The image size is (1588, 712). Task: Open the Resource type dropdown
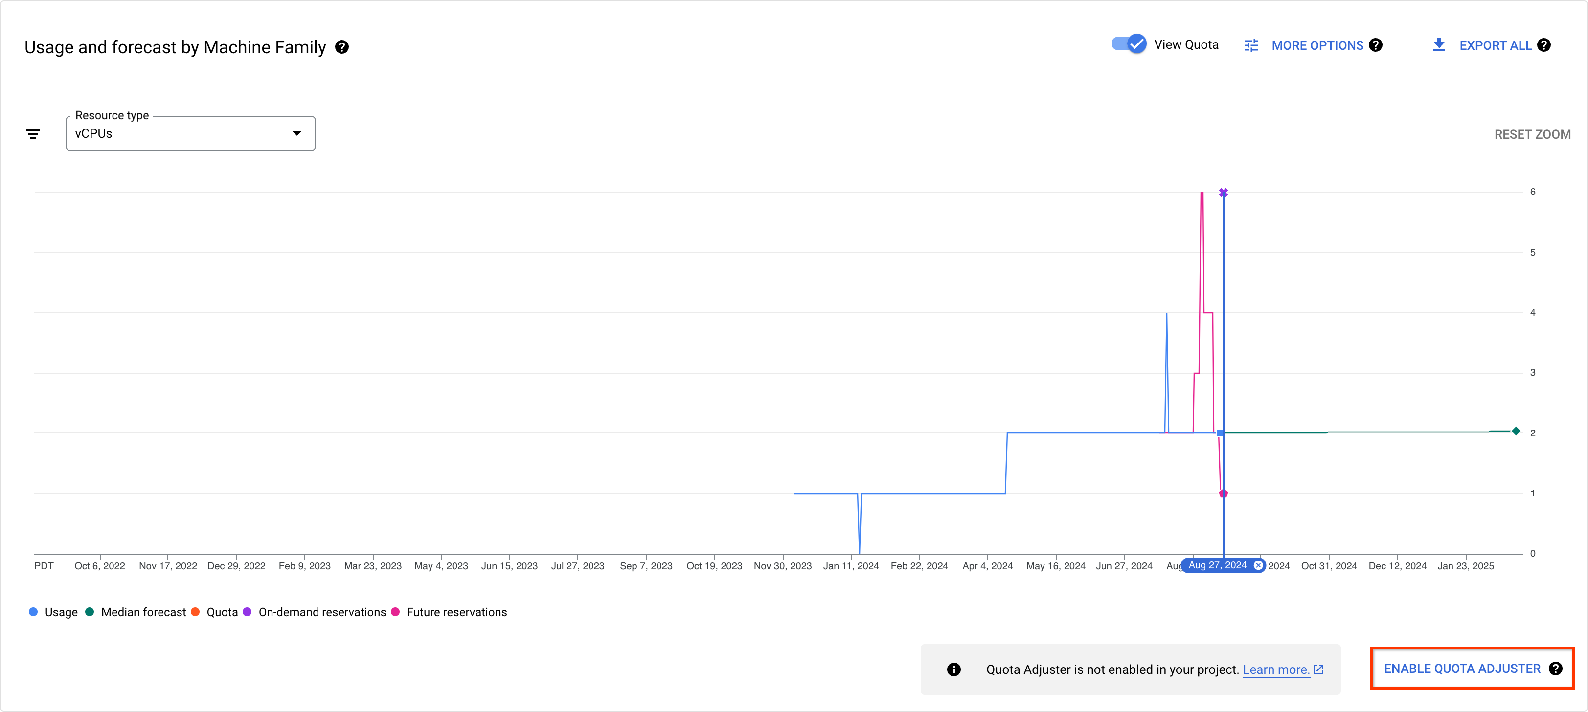click(x=189, y=132)
